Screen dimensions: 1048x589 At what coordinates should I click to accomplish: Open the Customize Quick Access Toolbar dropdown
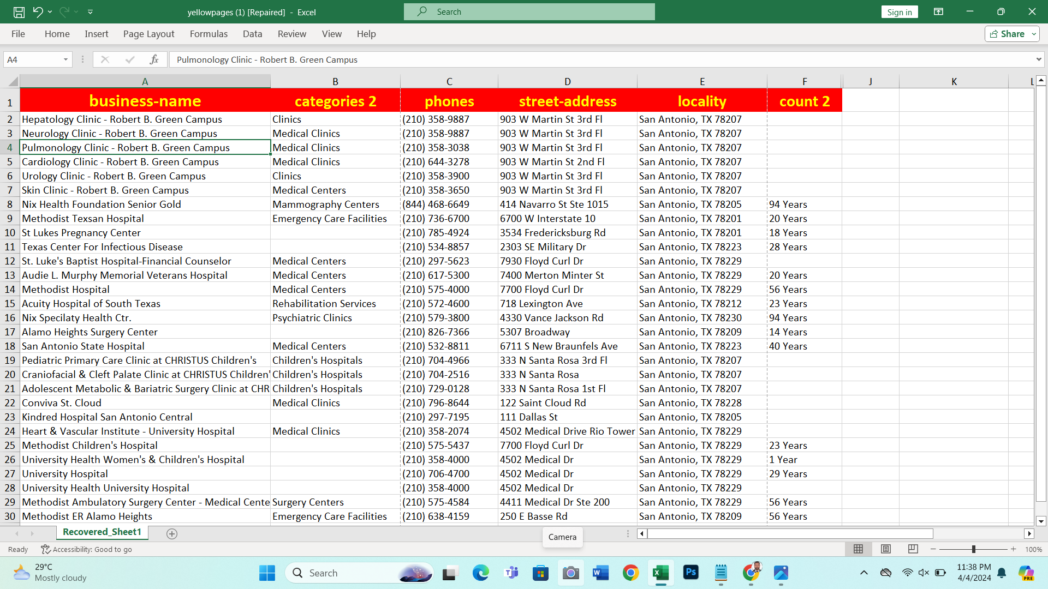click(91, 11)
